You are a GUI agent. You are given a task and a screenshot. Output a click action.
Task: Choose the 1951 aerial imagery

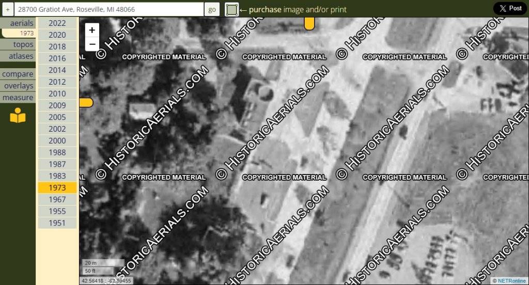57,223
